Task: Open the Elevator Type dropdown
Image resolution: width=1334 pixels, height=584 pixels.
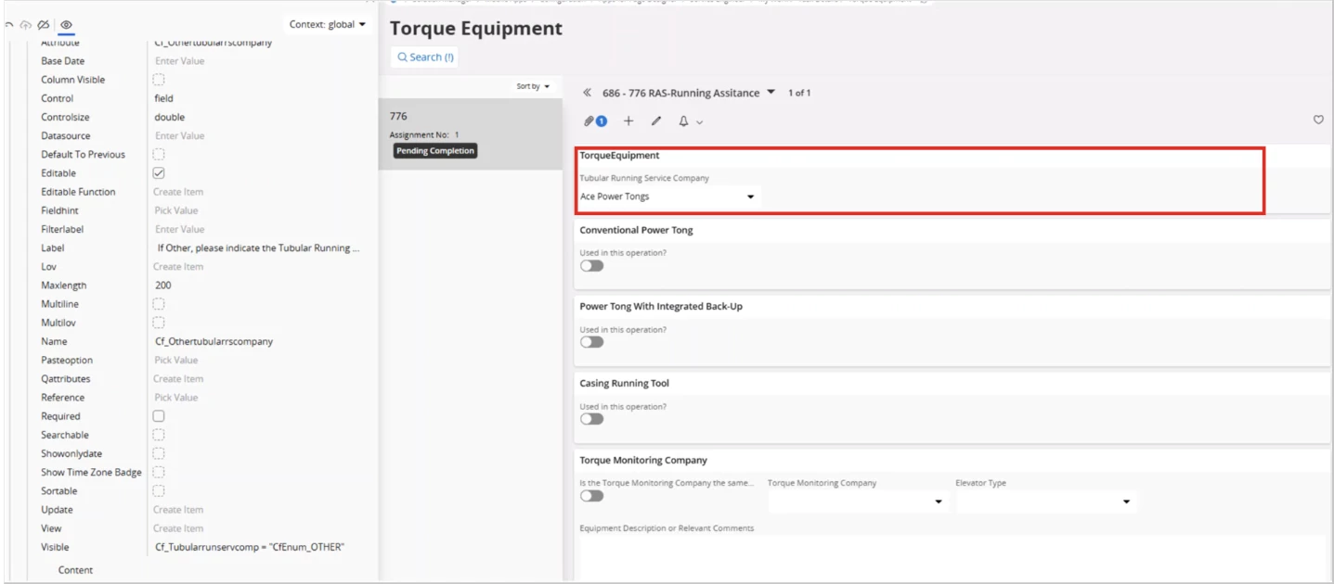Action: tap(1046, 501)
